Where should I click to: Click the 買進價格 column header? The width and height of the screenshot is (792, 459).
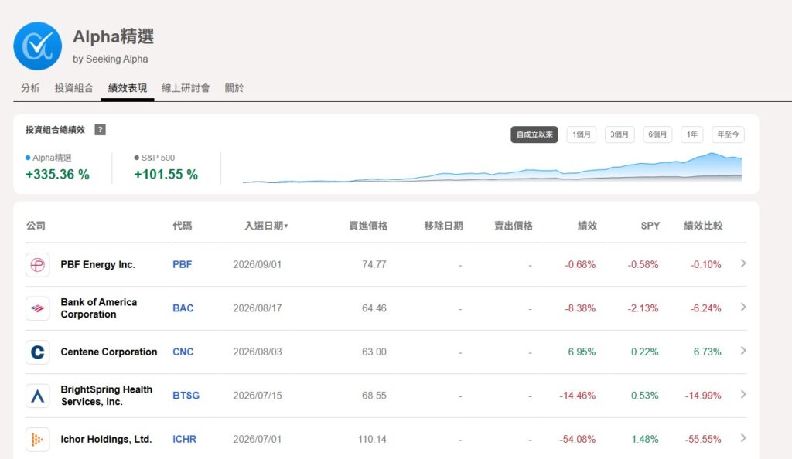click(x=368, y=226)
